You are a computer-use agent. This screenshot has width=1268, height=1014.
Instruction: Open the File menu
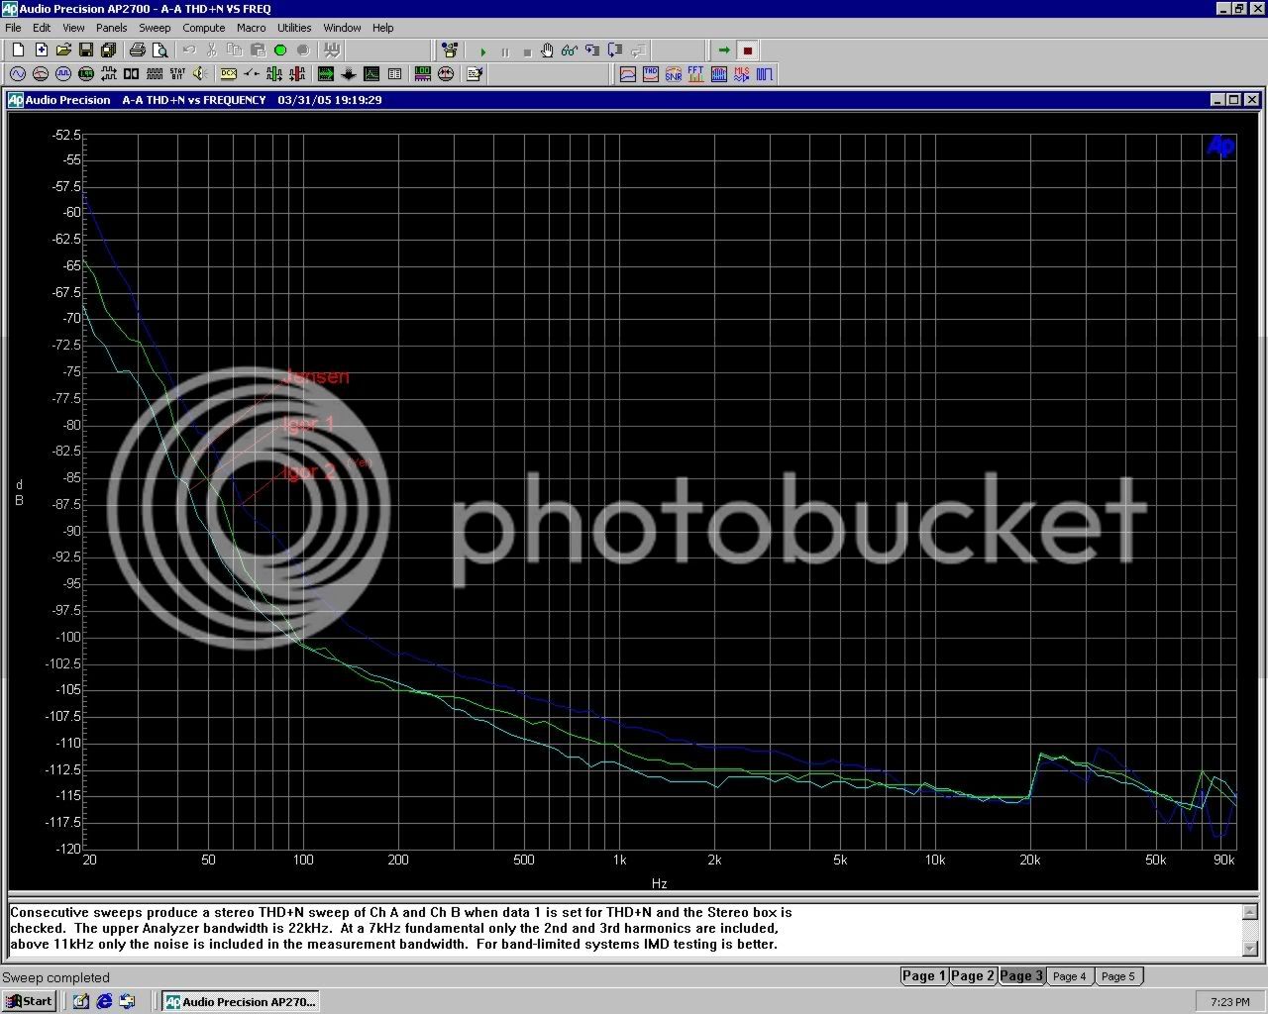click(13, 28)
